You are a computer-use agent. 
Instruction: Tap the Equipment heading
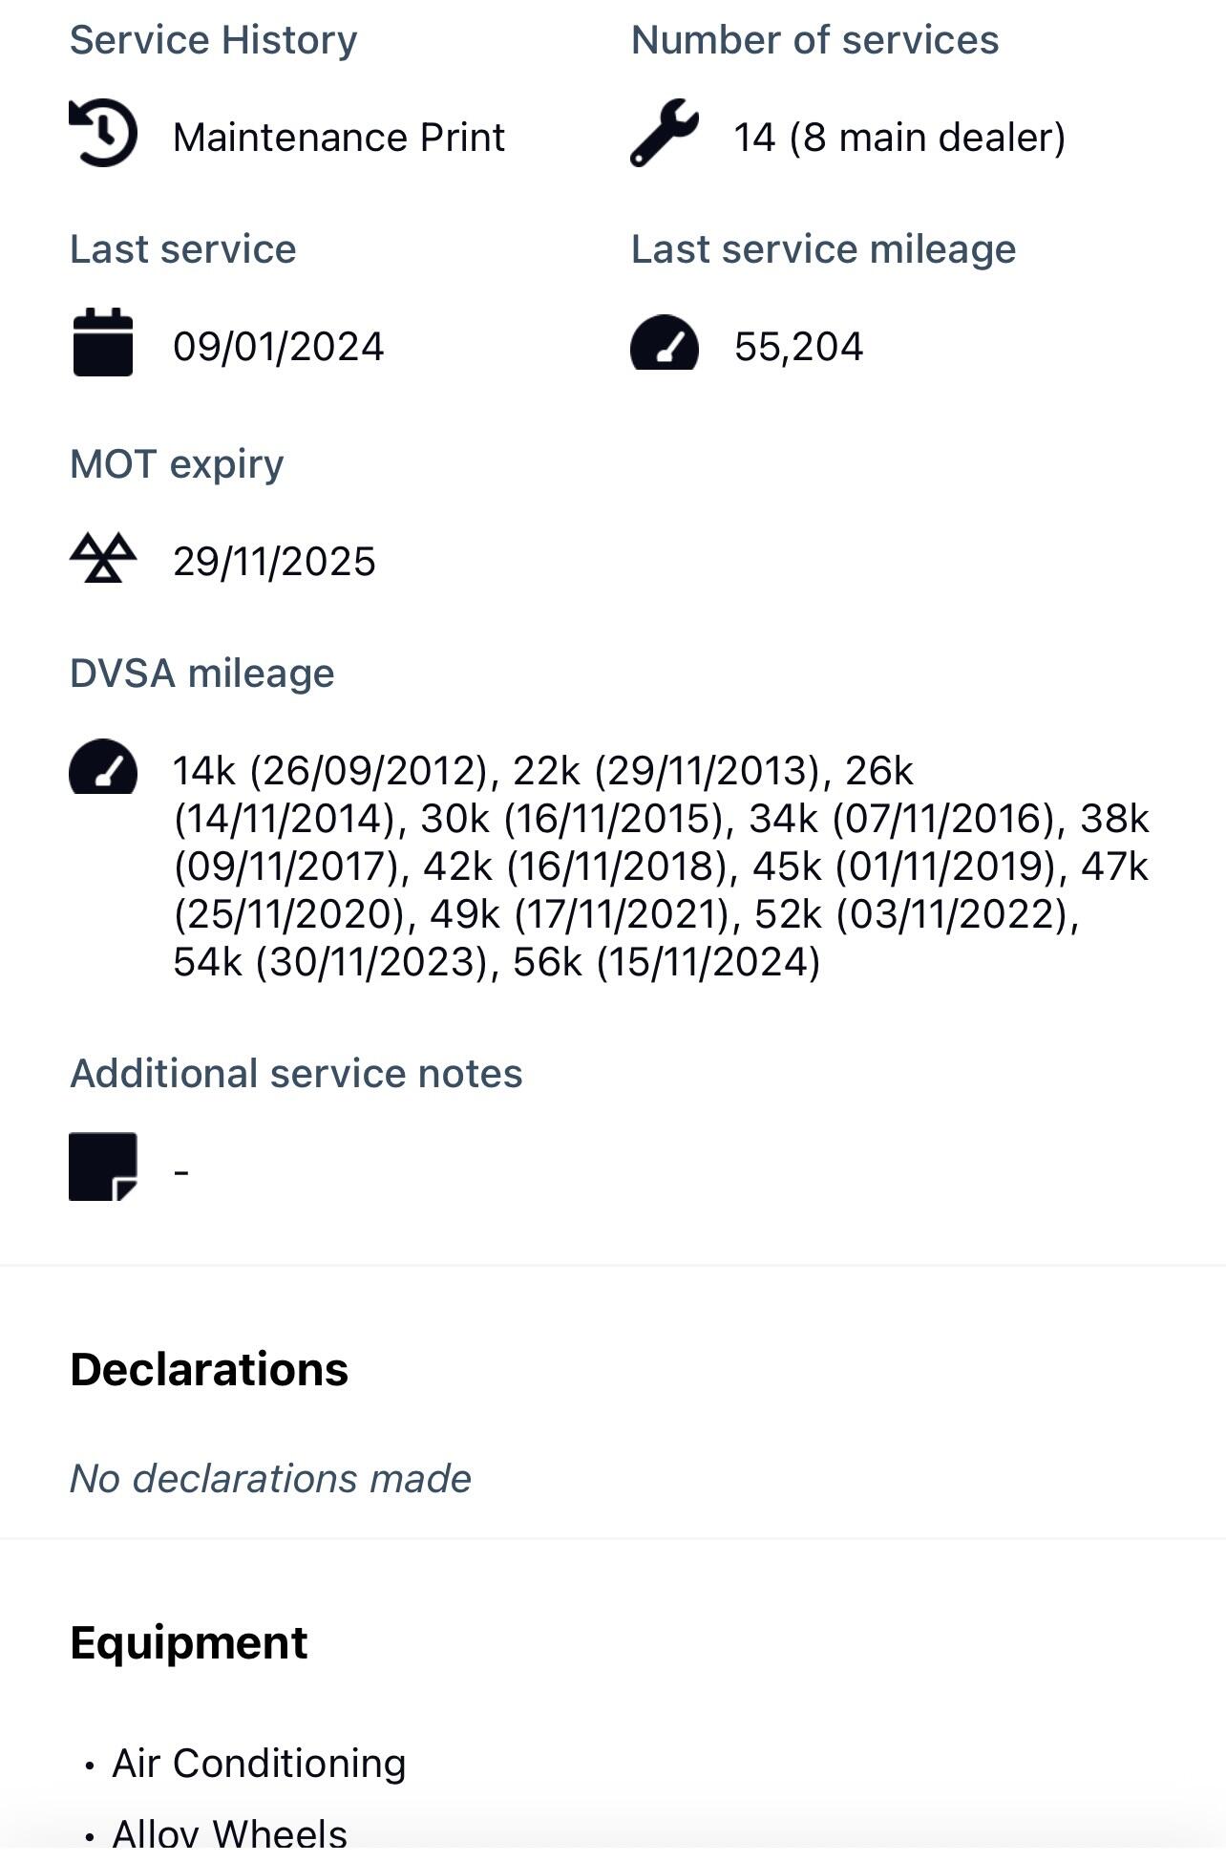pos(189,1643)
